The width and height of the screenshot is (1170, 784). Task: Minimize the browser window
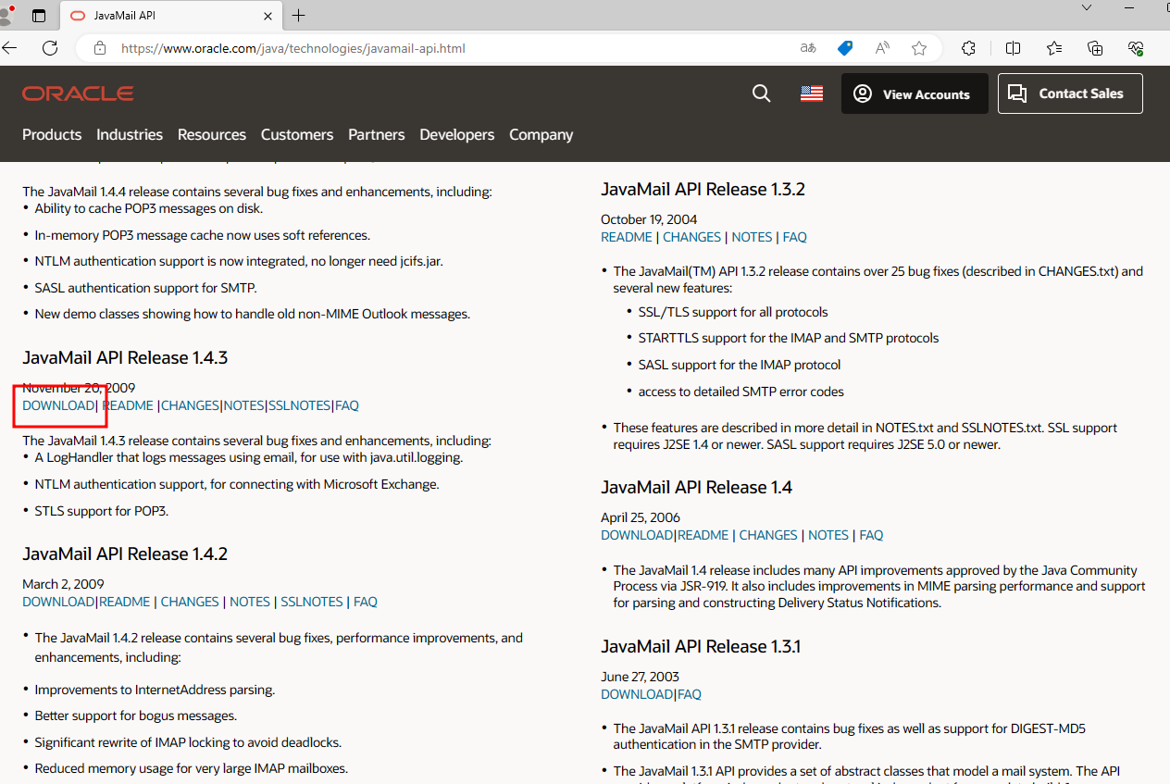tap(1128, 7)
